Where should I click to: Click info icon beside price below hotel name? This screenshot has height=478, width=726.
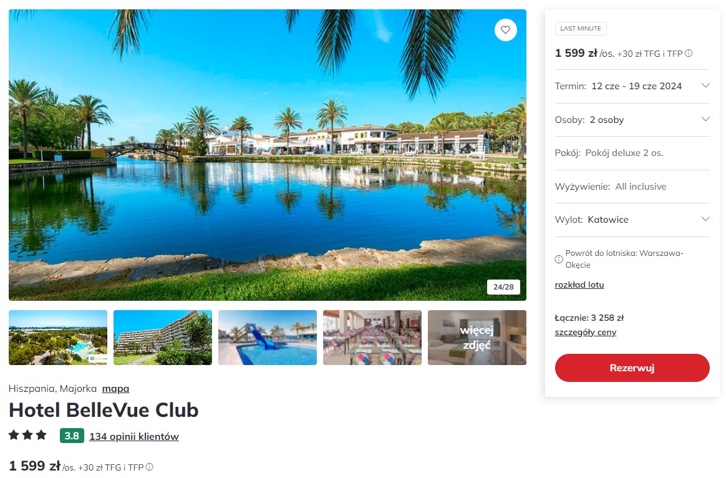coord(149,467)
